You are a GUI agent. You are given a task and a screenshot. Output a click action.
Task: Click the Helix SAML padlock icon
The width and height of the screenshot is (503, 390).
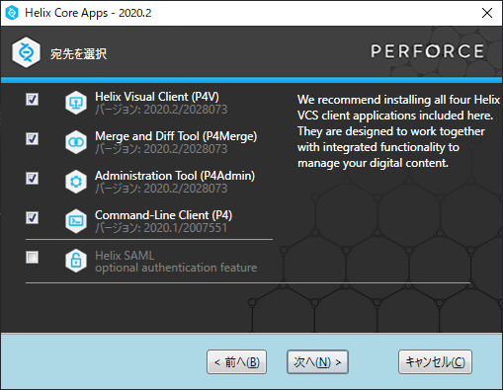tap(76, 261)
